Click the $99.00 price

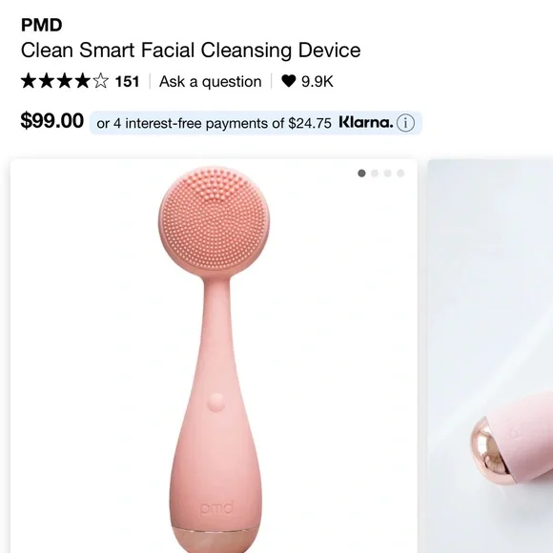click(x=52, y=121)
